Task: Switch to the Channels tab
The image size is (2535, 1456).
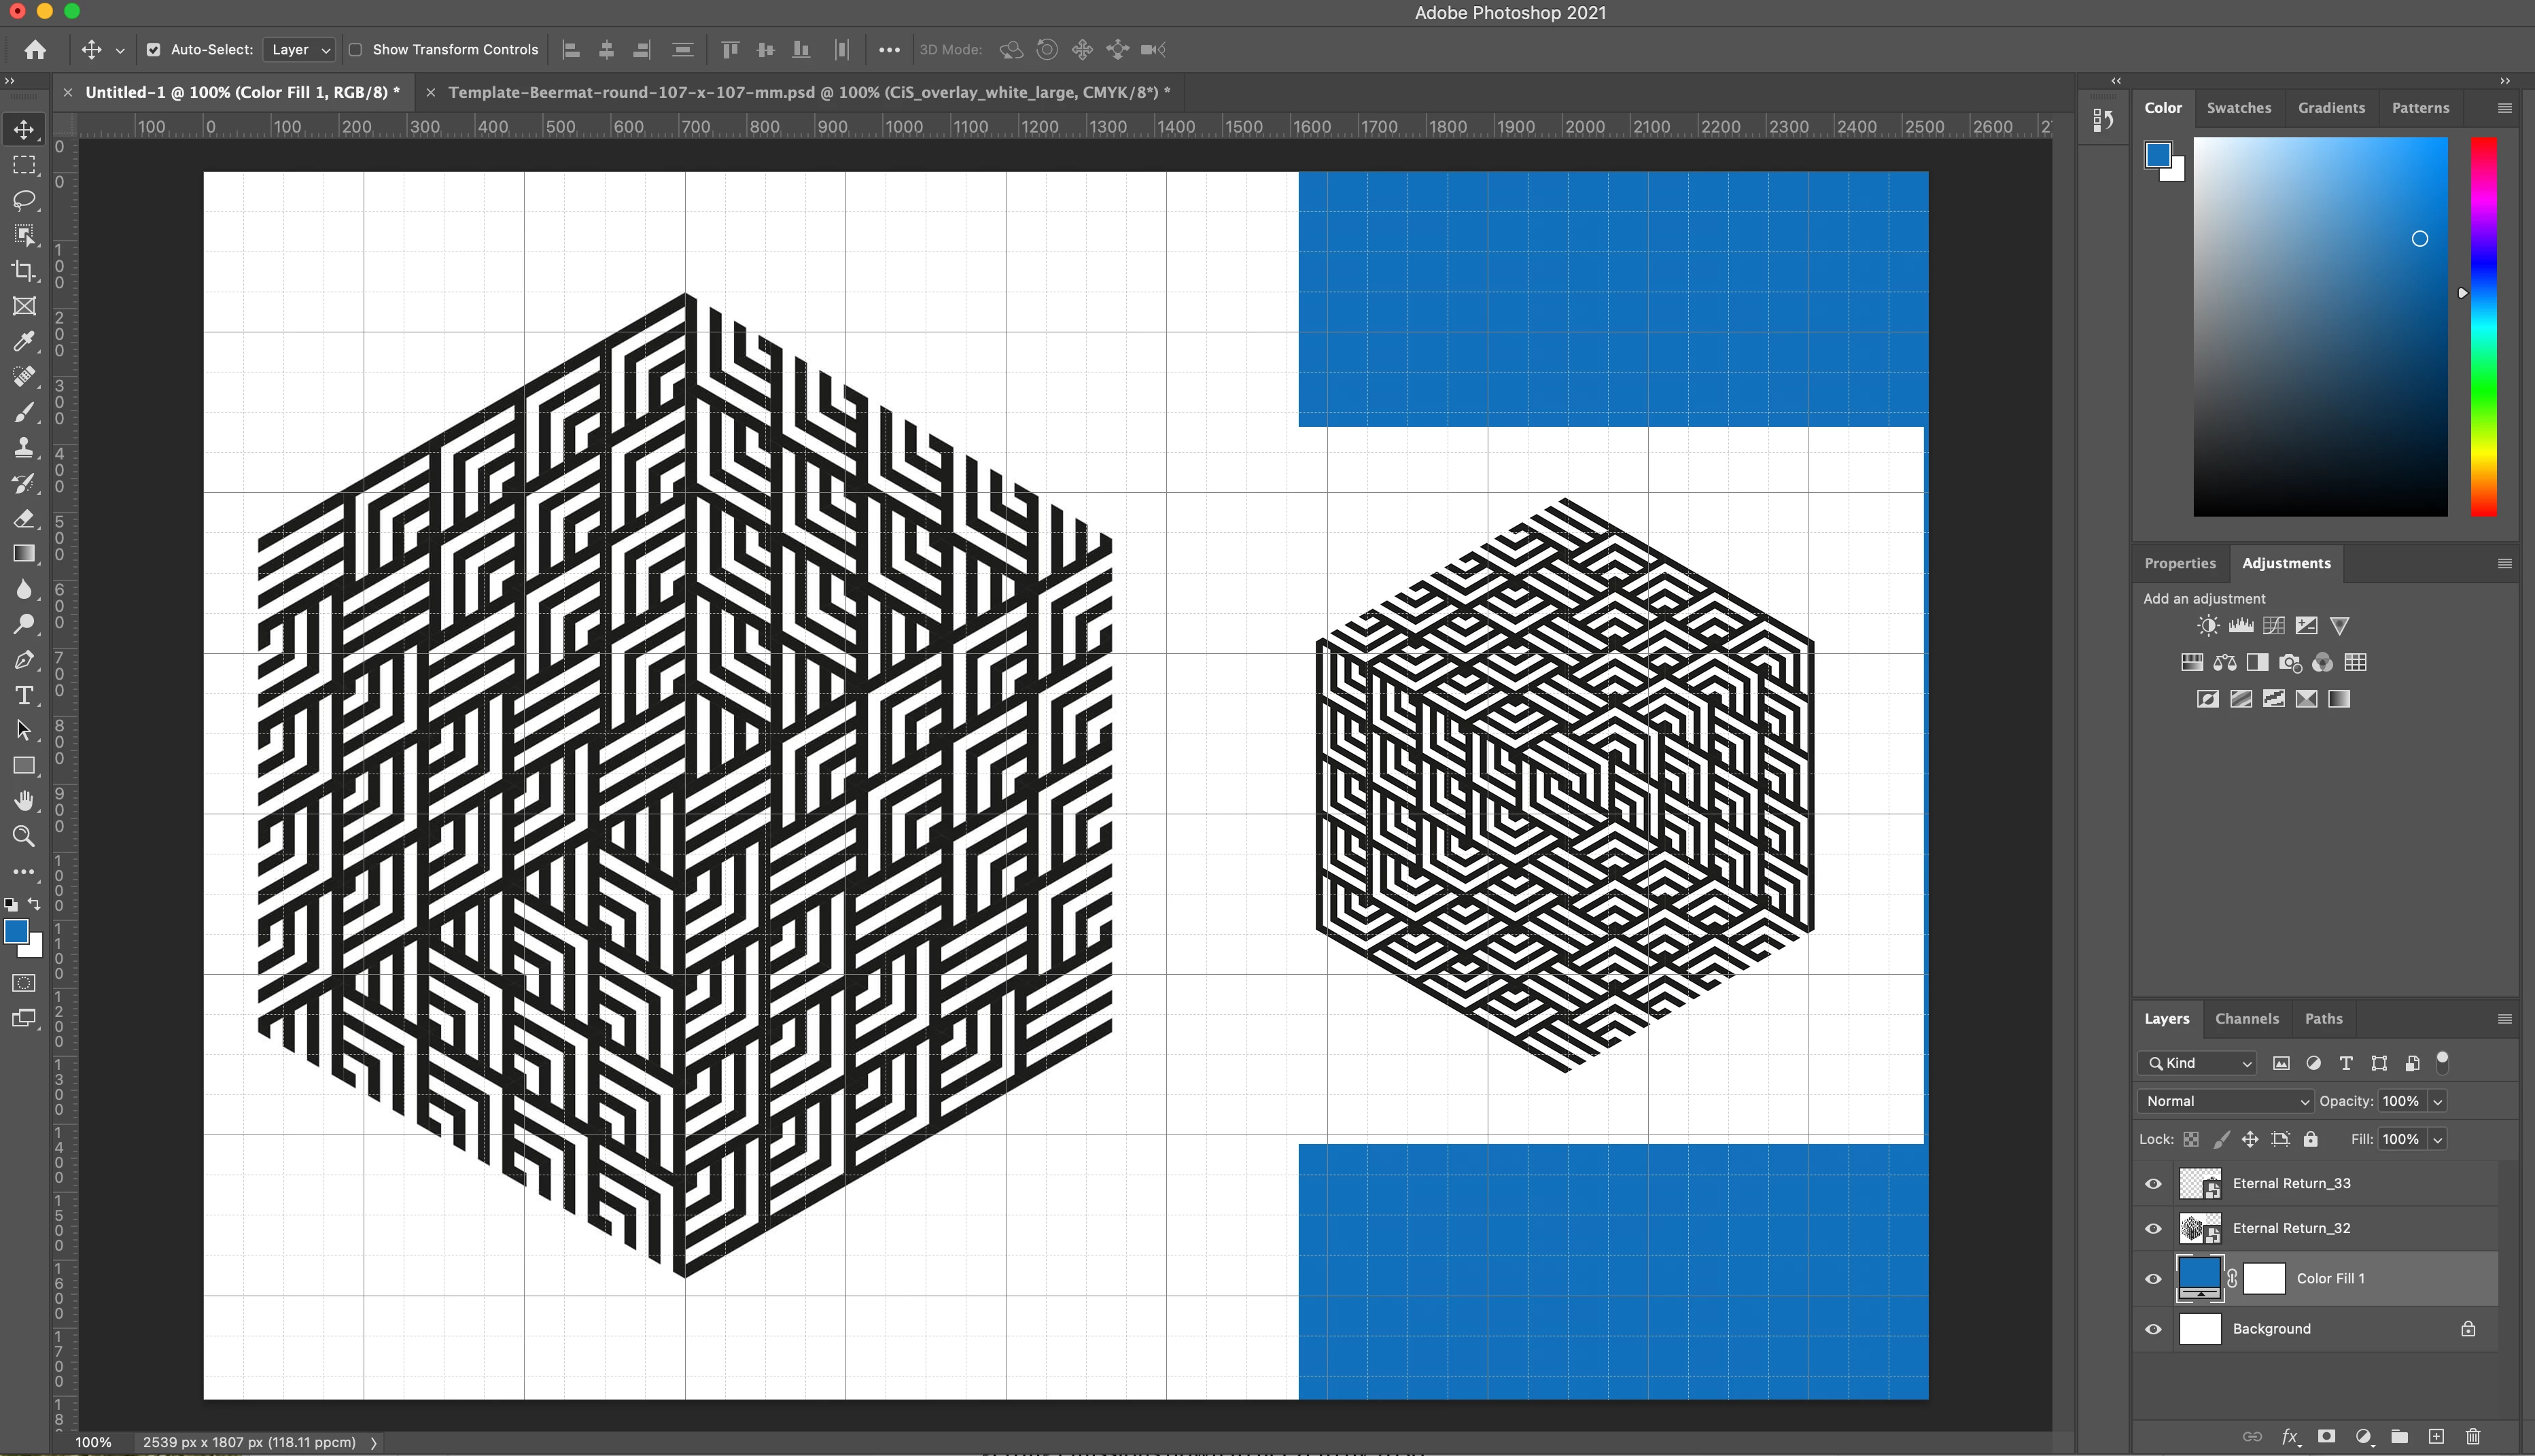Action: 2246,1019
